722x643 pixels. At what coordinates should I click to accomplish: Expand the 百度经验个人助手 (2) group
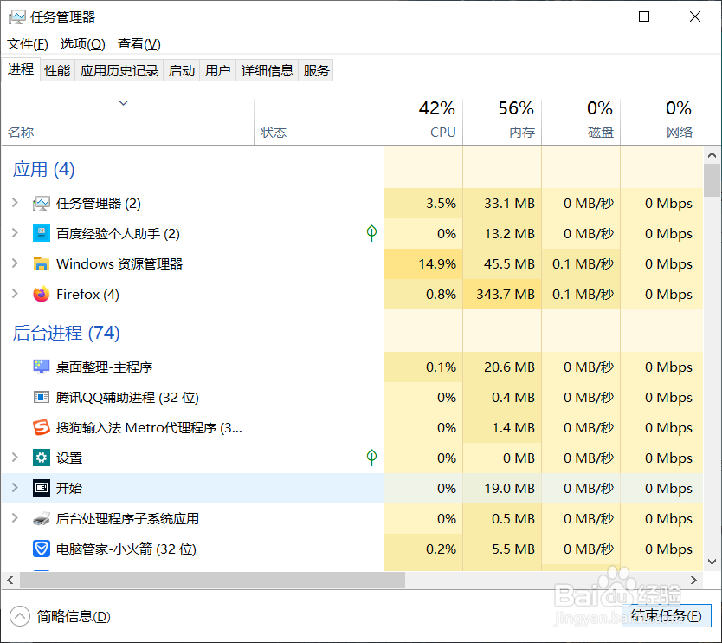(x=15, y=233)
